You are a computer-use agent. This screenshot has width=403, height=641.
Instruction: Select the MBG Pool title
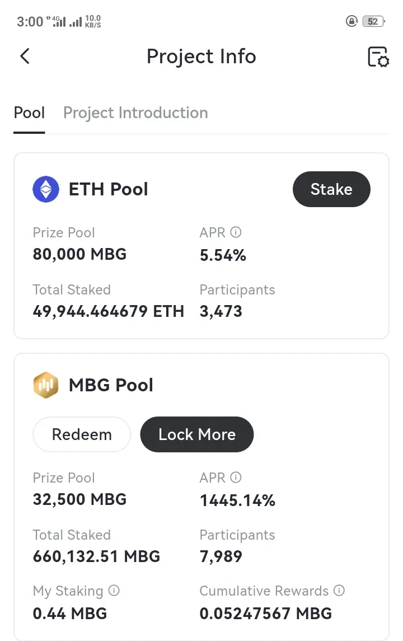point(111,385)
